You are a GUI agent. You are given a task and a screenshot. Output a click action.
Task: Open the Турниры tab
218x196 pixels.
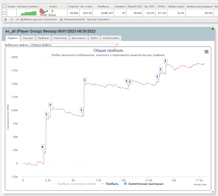pyautogui.click(x=28, y=38)
